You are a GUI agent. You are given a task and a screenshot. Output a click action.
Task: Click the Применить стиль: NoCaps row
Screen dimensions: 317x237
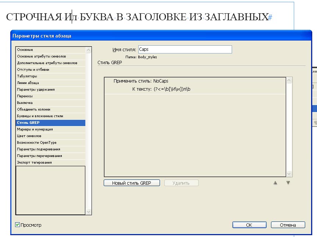pyautogui.click(x=195, y=81)
